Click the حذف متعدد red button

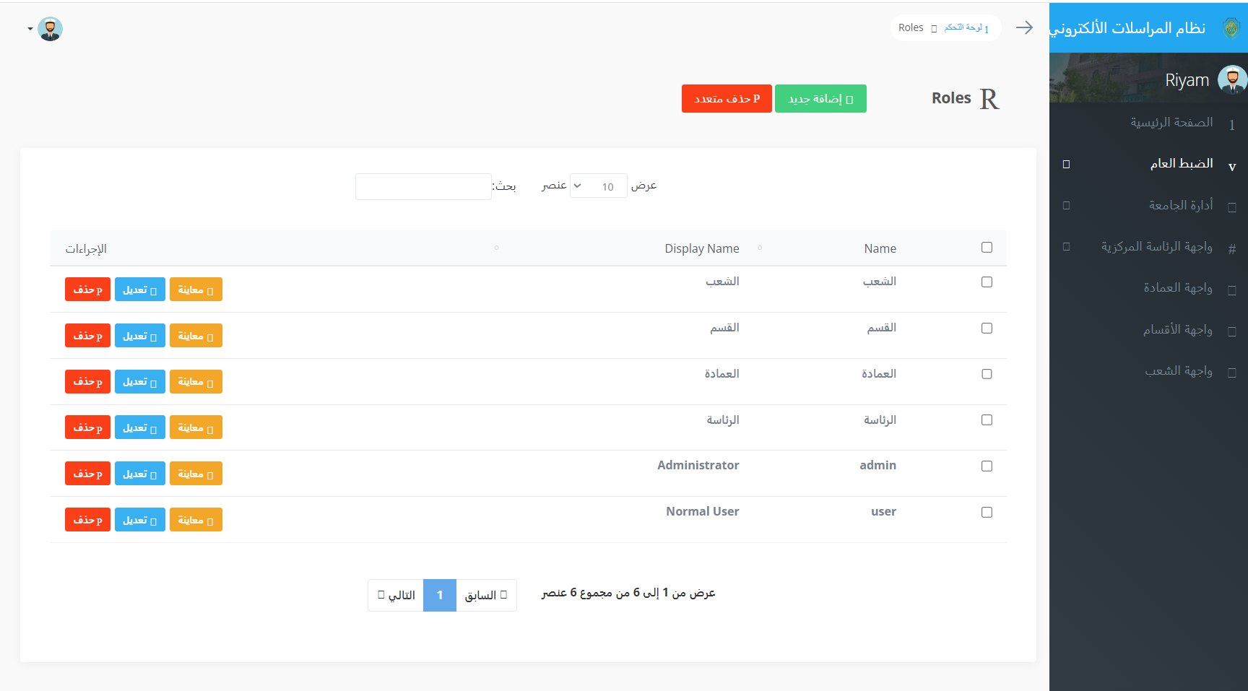tap(727, 99)
